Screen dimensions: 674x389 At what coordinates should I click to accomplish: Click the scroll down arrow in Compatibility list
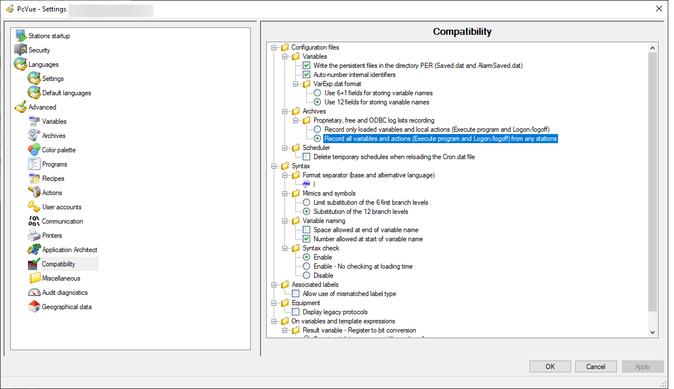point(652,333)
